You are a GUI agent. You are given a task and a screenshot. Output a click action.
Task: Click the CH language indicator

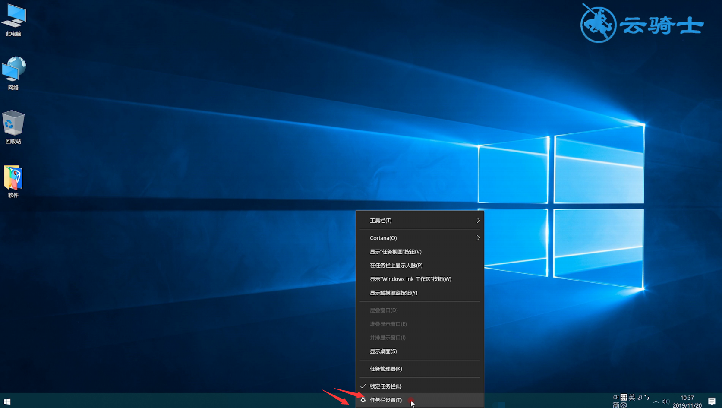coord(616,397)
